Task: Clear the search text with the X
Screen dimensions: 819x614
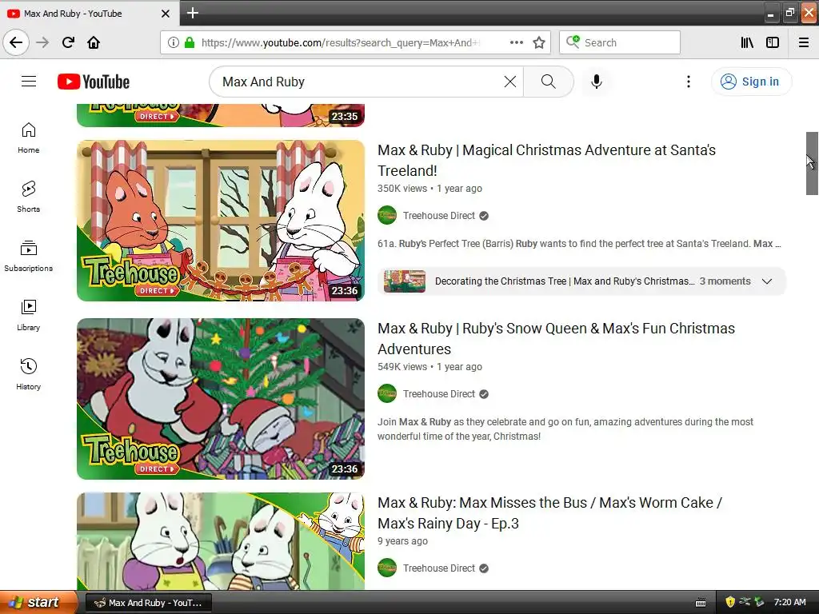Action: pos(509,82)
